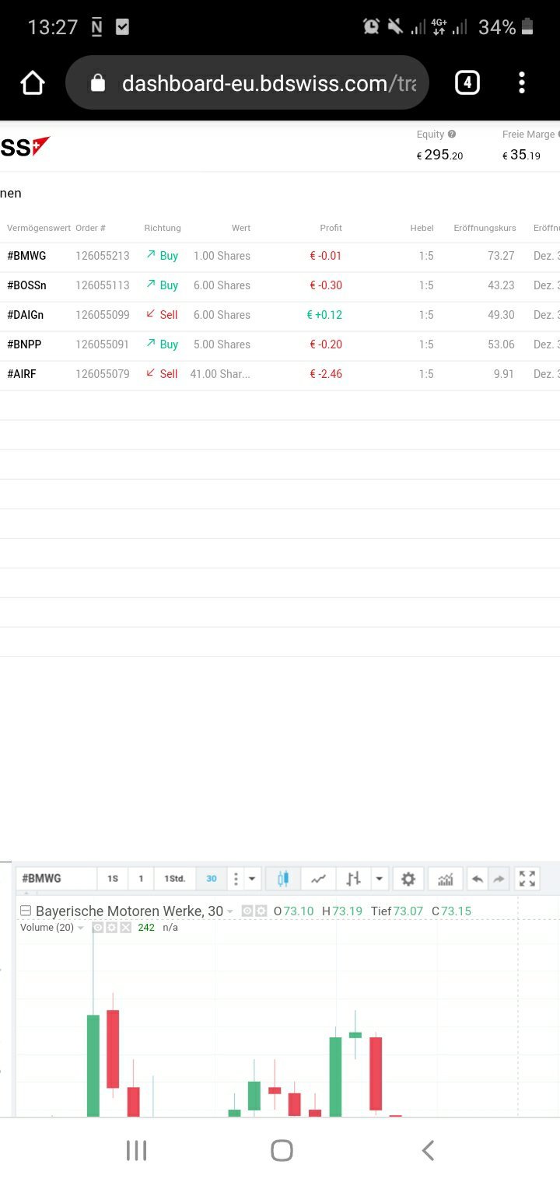The height and width of the screenshot is (1182, 560).
Task: Sort by Profit column header
Action: click(x=331, y=228)
